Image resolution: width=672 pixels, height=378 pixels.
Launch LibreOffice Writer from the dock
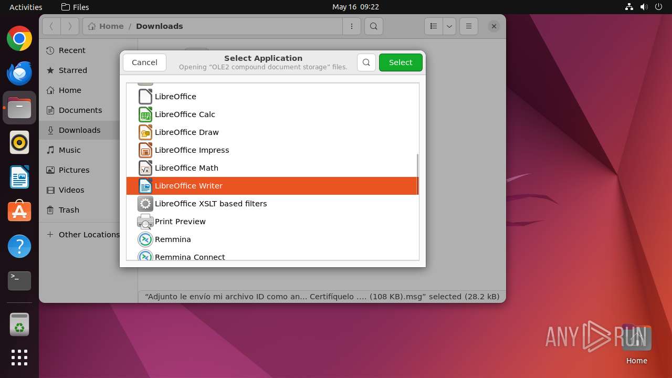coord(19,177)
